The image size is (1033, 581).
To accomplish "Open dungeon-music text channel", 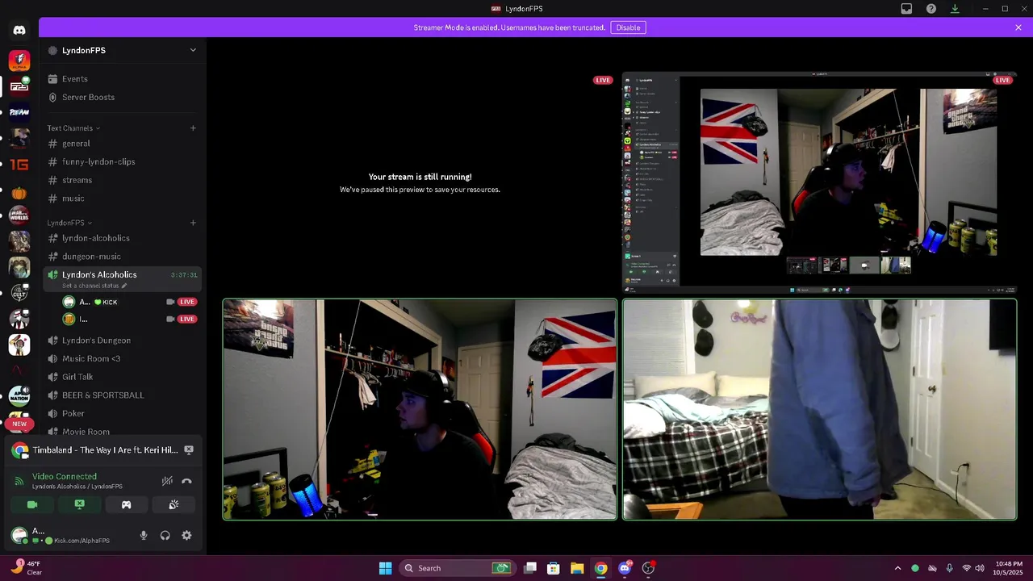I will click(123, 257).
